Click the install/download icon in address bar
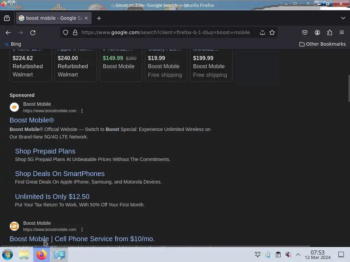Screen dimensions: 350x262 [262, 32]
